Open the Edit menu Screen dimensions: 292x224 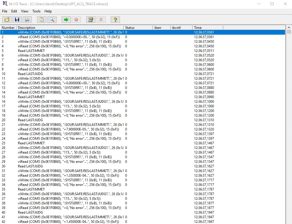point(14,11)
